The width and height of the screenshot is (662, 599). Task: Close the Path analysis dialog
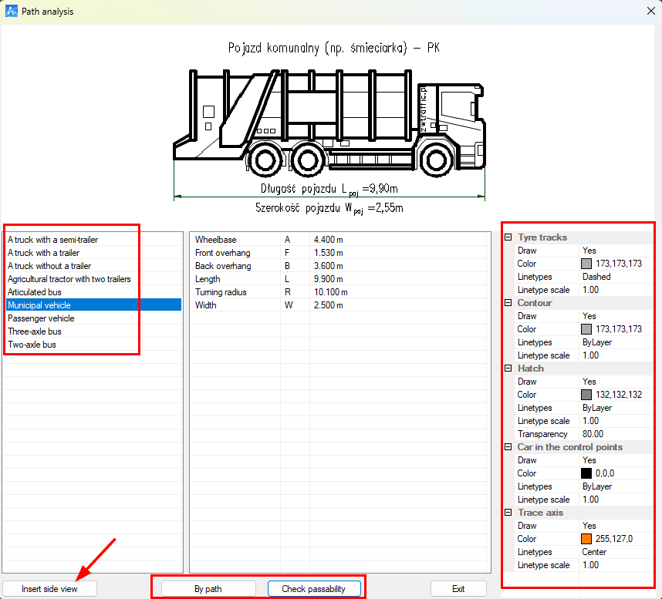650,11
